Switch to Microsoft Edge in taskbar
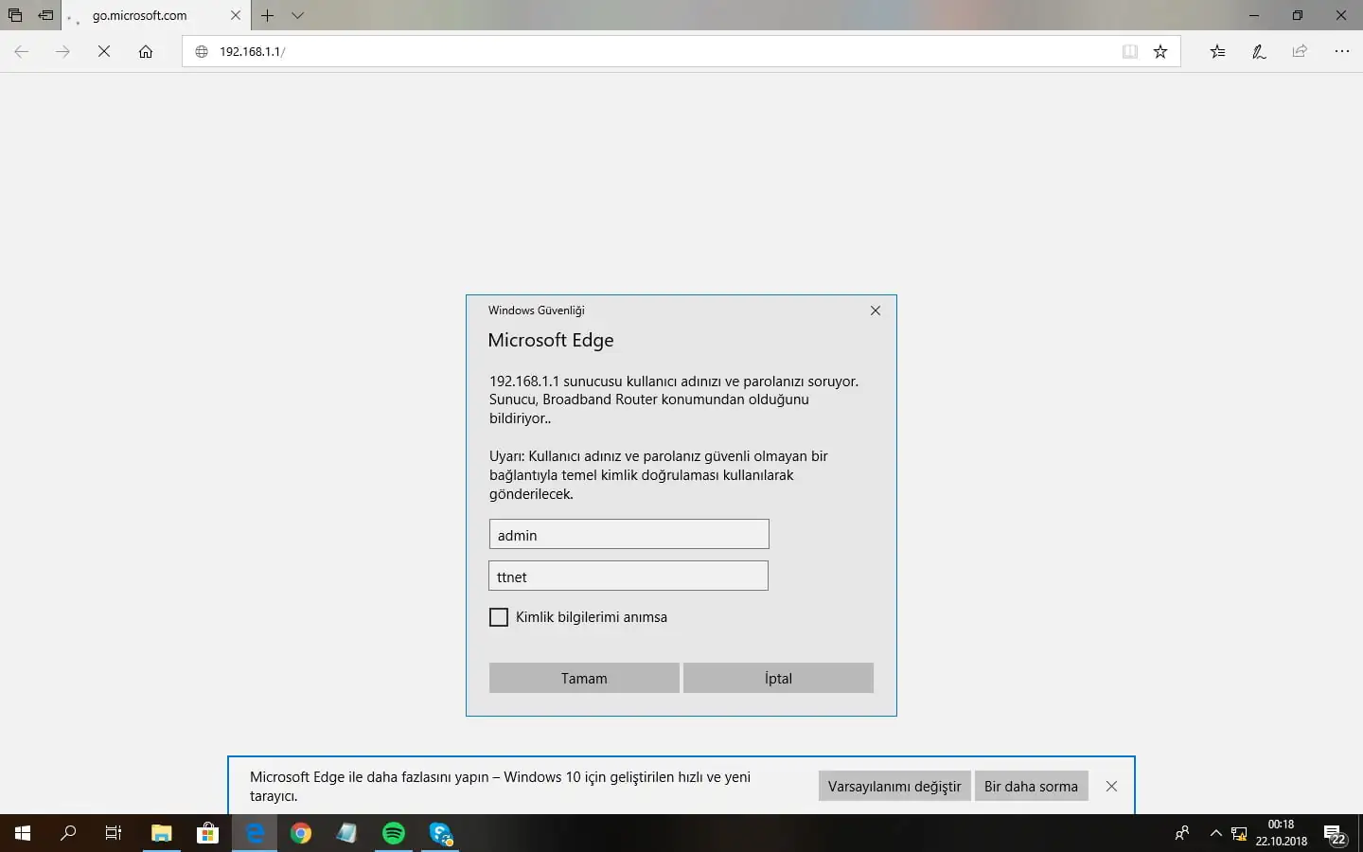The height and width of the screenshot is (852, 1363). [255, 833]
